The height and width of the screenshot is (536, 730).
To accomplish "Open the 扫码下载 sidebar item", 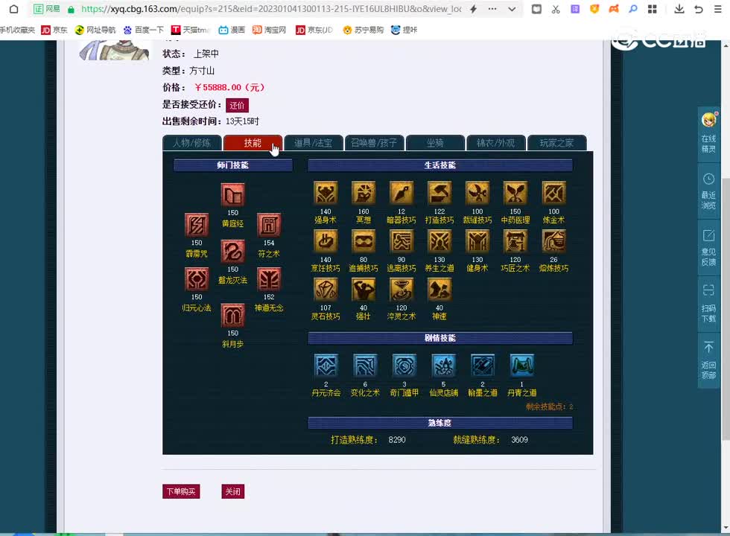I will (708, 304).
